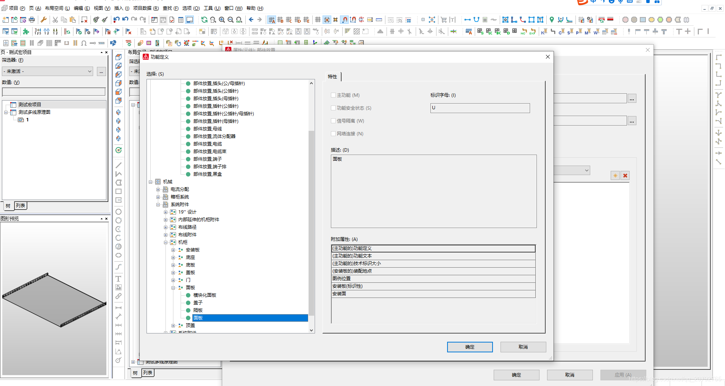
Task: Click 确定 in the 功能定义 dialog
Action: coord(469,347)
